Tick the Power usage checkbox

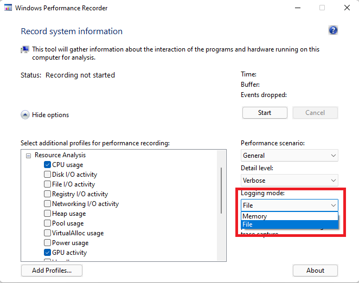[x=47, y=242]
